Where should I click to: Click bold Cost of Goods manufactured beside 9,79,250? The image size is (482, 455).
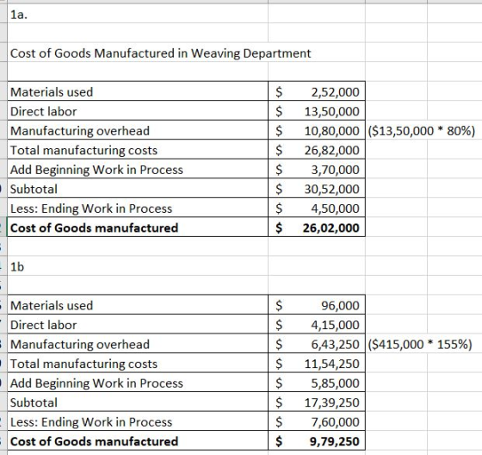point(94,441)
